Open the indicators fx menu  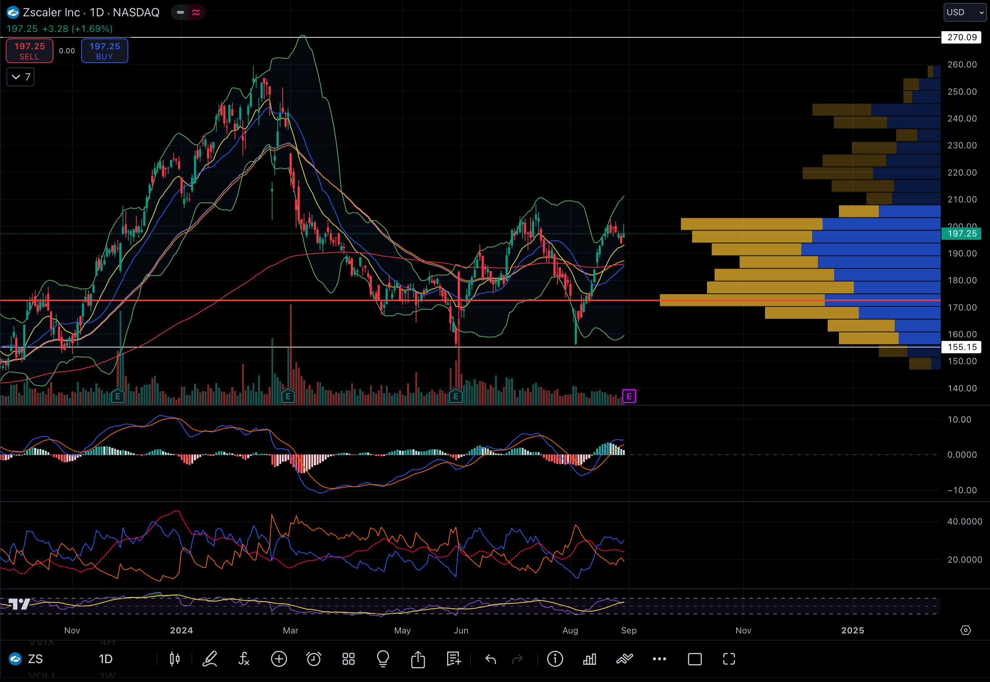pos(244,659)
